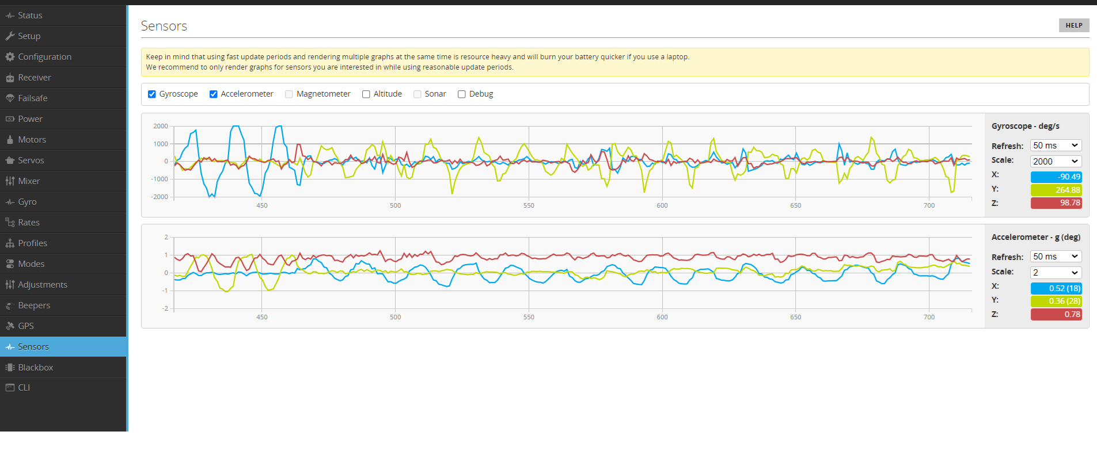Click the Blackbox icon in sidebar

tap(10, 368)
